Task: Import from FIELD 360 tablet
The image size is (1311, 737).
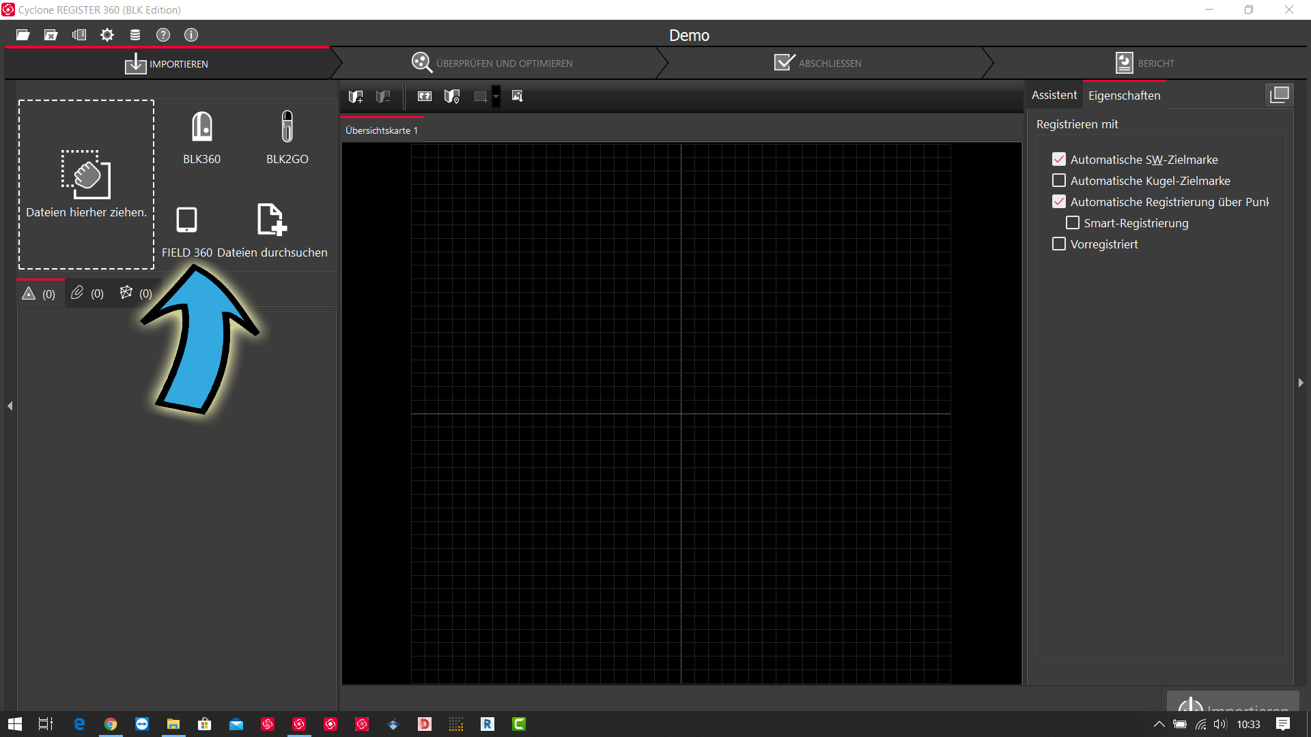Action: pyautogui.click(x=187, y=232)
